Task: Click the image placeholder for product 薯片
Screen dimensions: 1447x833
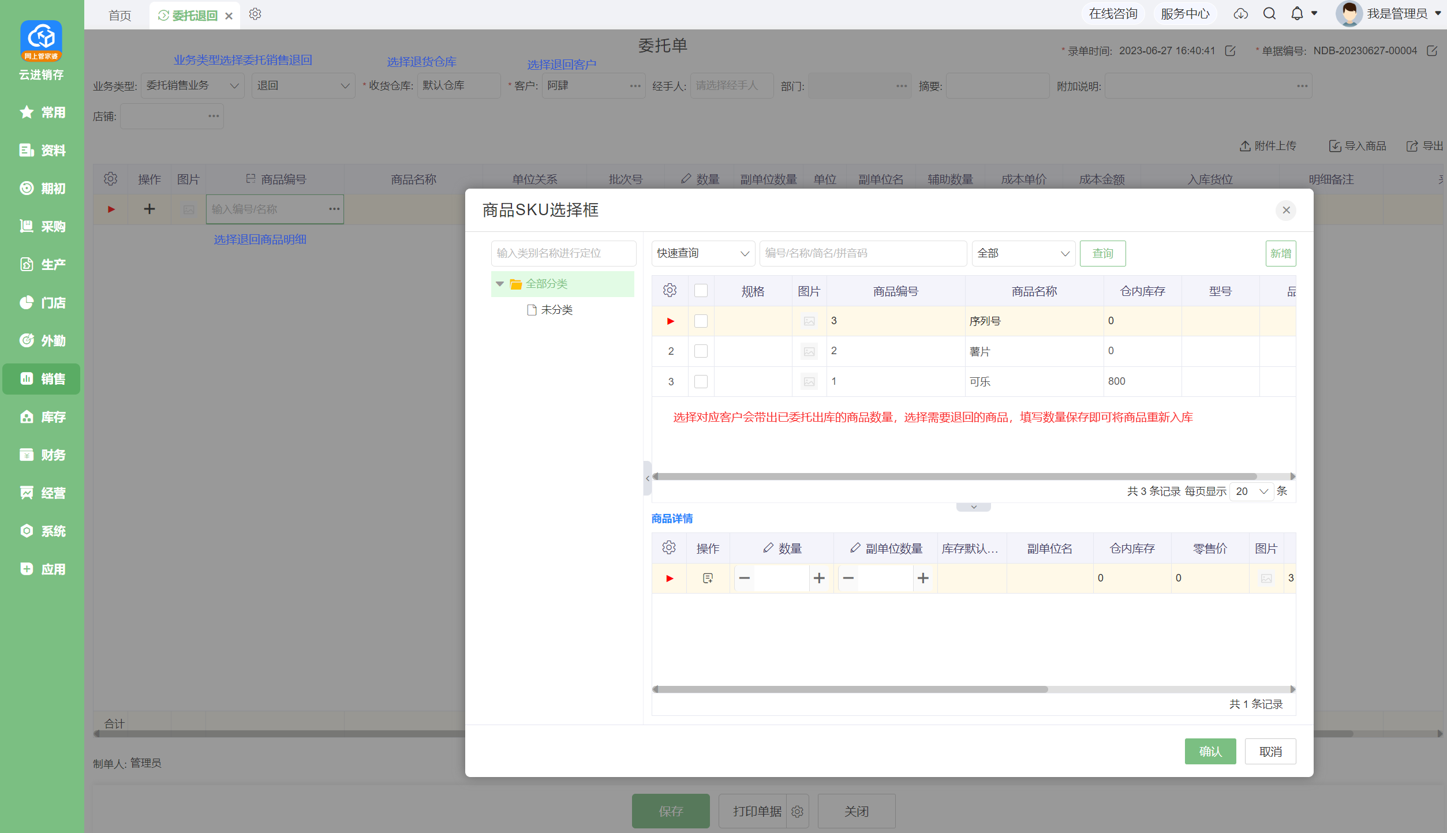Action: point(809,351)
